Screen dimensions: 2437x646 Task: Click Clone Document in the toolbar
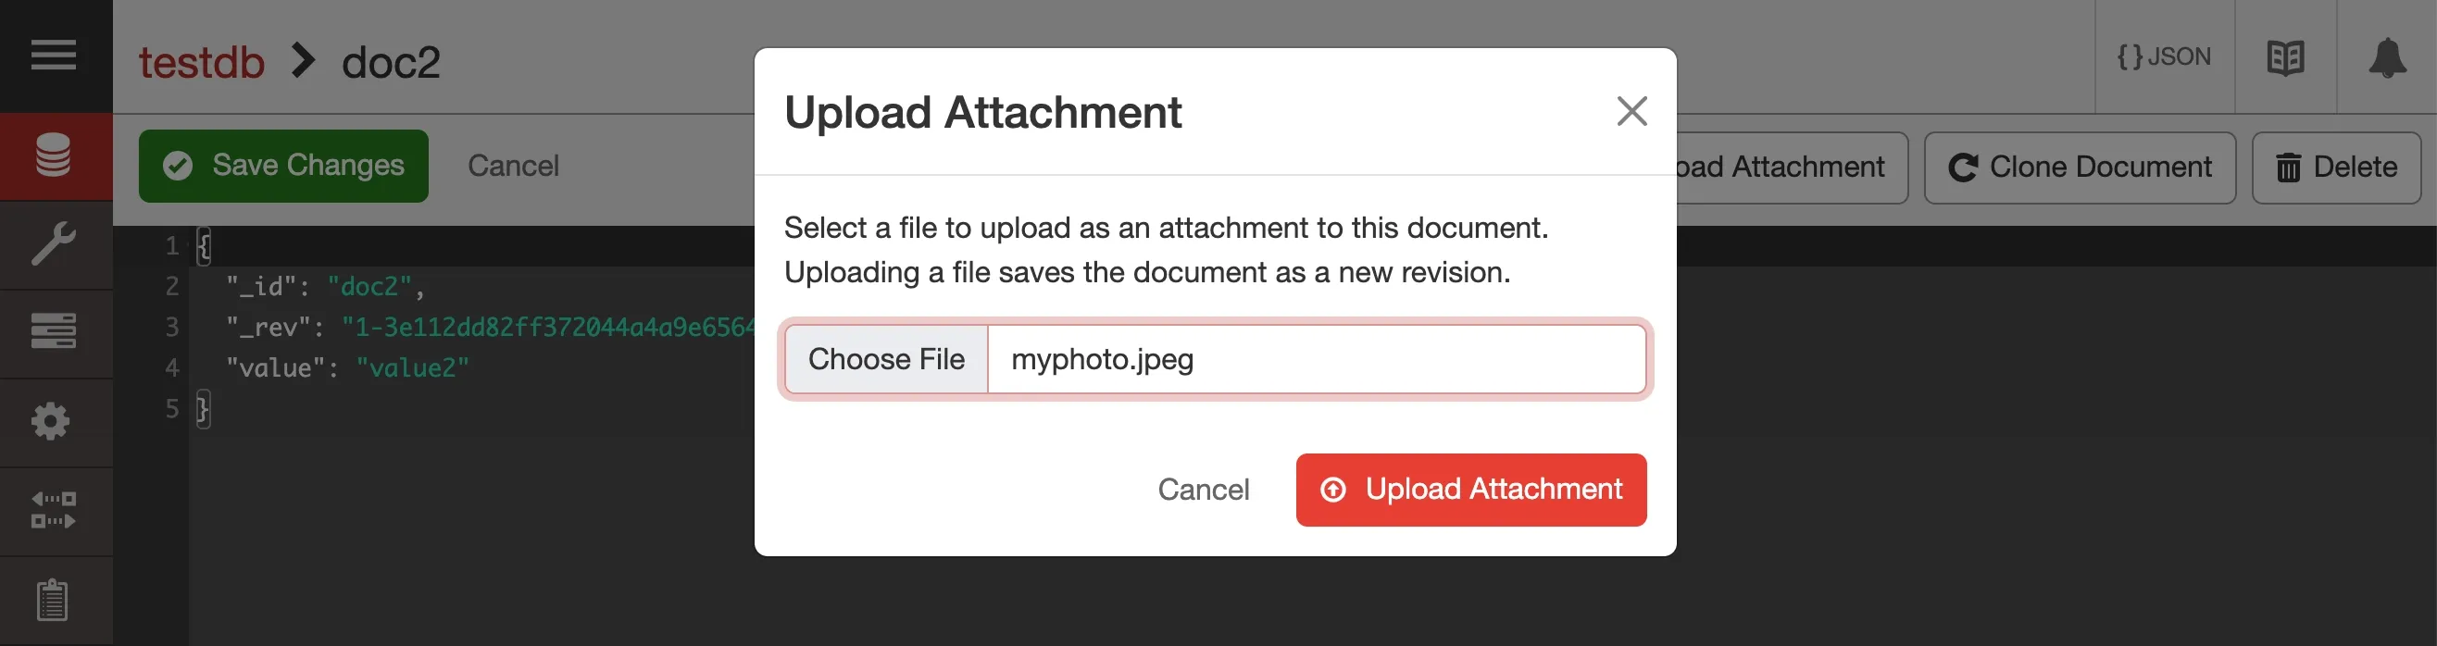[2079, 167]
